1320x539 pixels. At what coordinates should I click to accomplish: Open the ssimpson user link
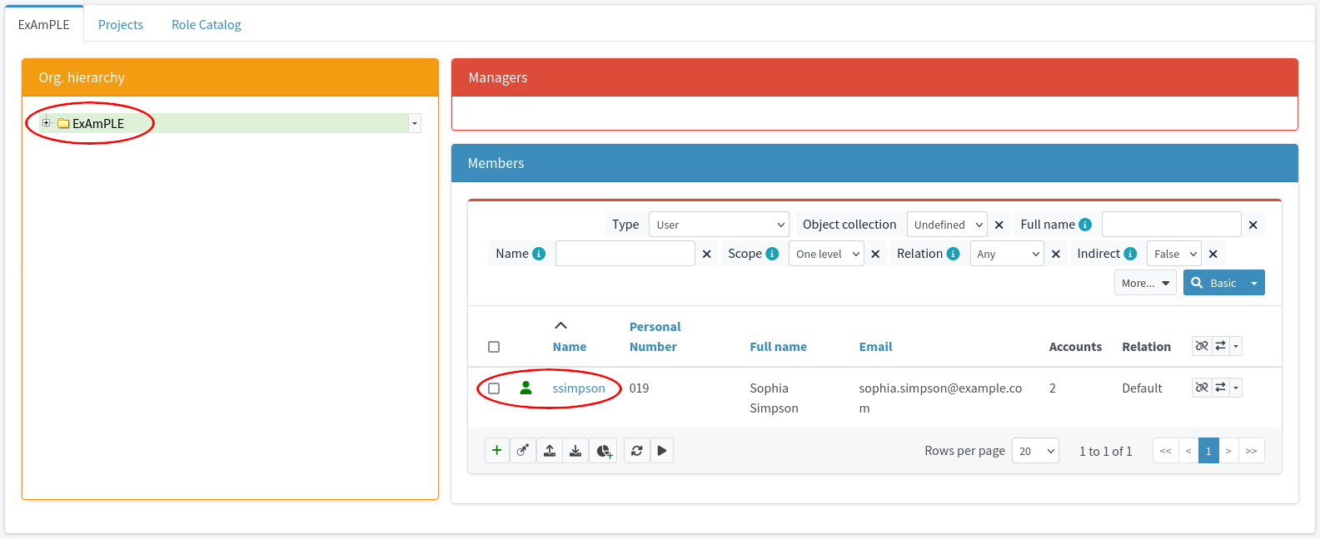579,388
